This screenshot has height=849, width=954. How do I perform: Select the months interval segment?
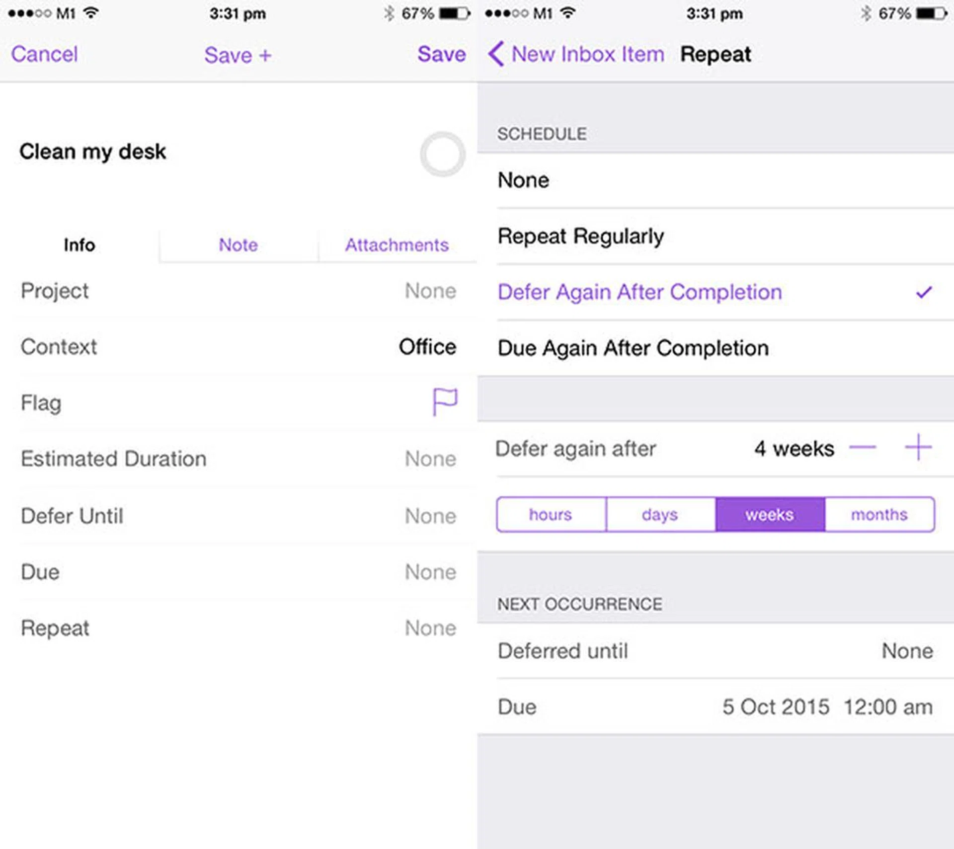(x=879, y=514)
